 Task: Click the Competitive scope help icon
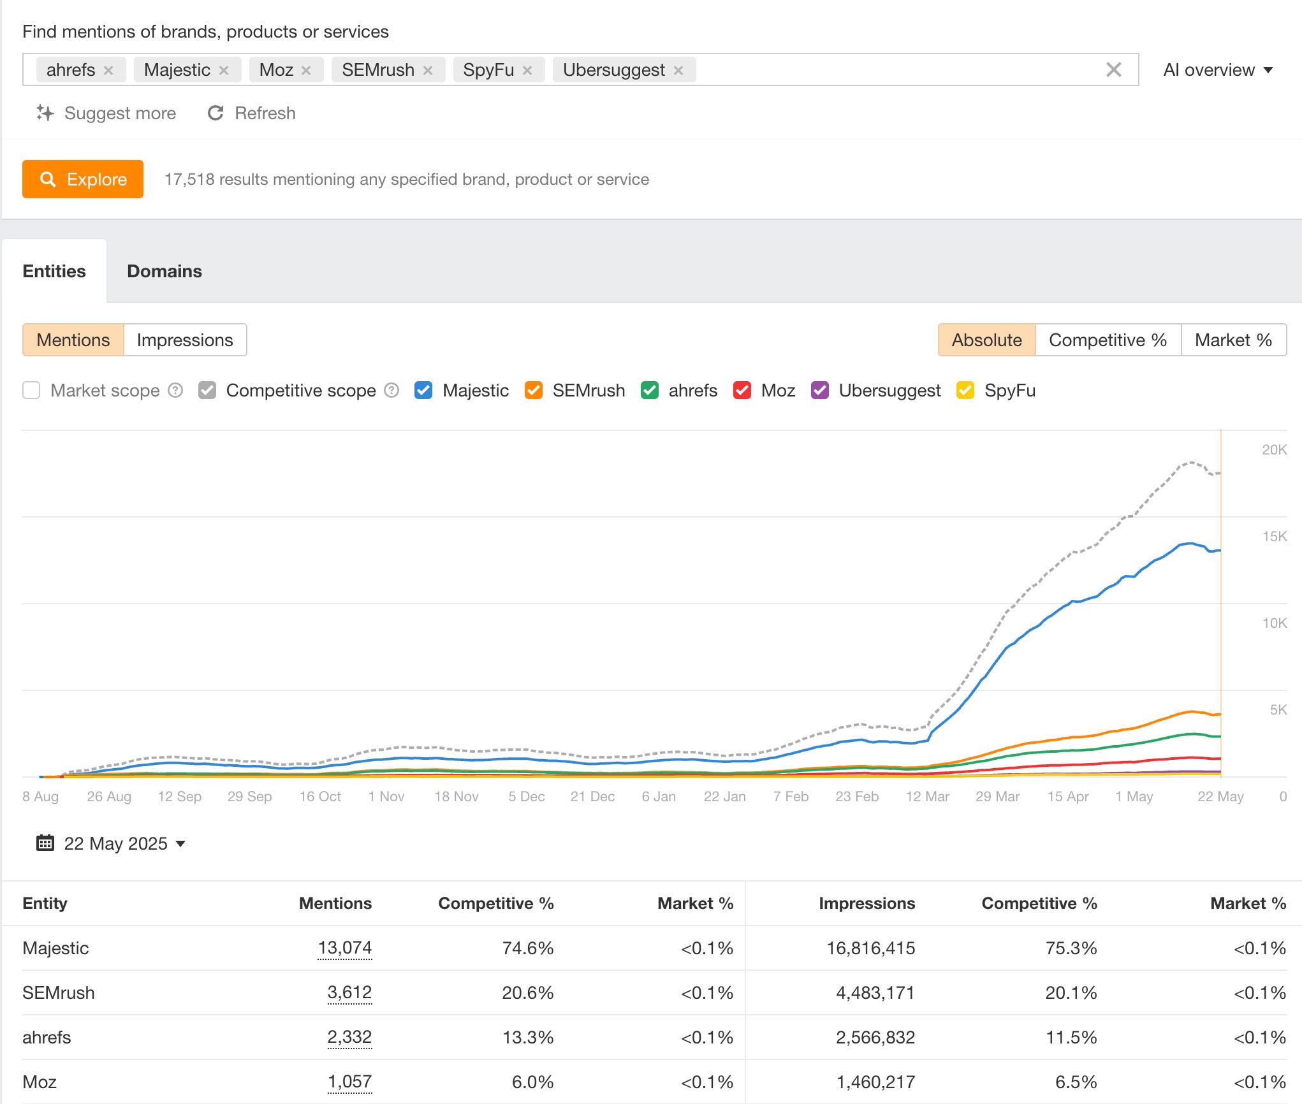(391, 390)
